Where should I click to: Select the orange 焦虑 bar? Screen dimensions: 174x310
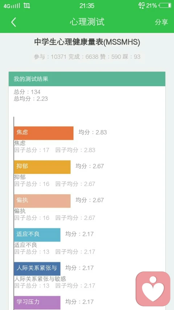click(43, 133)
